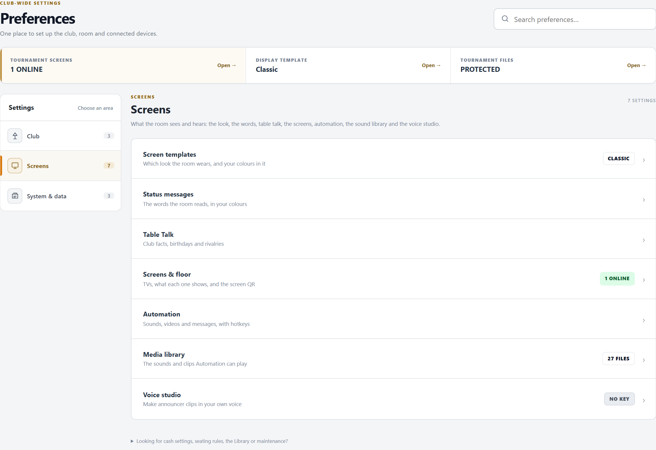Click the System & data icon
The width and height of the screenshot is (656, 450).
pos(15,196)
